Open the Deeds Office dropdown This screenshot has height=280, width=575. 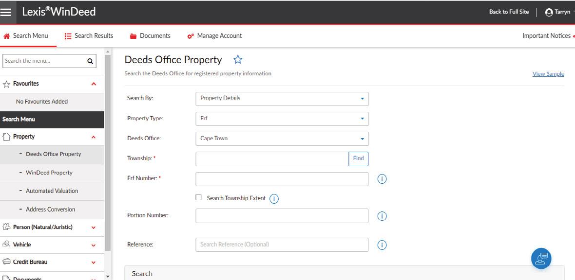pyautogui.click(x=282, y=139)
